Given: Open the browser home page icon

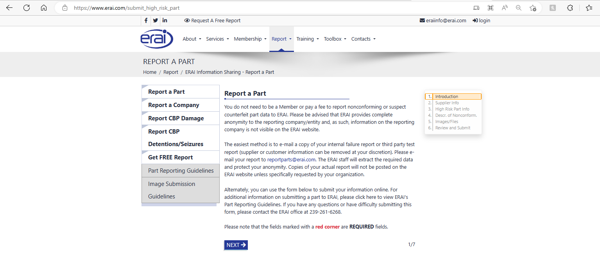Looking at the screenshot, I should pos(44,8).
